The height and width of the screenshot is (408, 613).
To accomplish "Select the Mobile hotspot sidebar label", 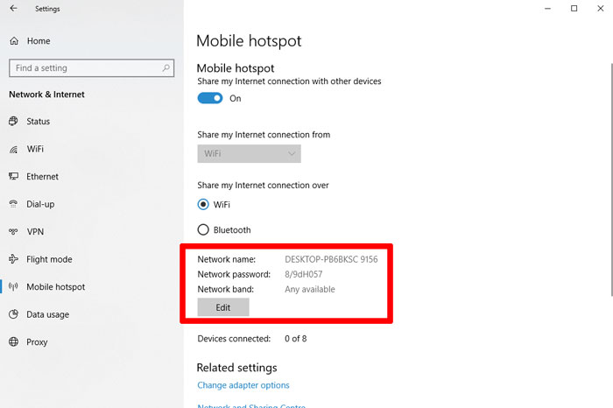I will click(55, 287).
